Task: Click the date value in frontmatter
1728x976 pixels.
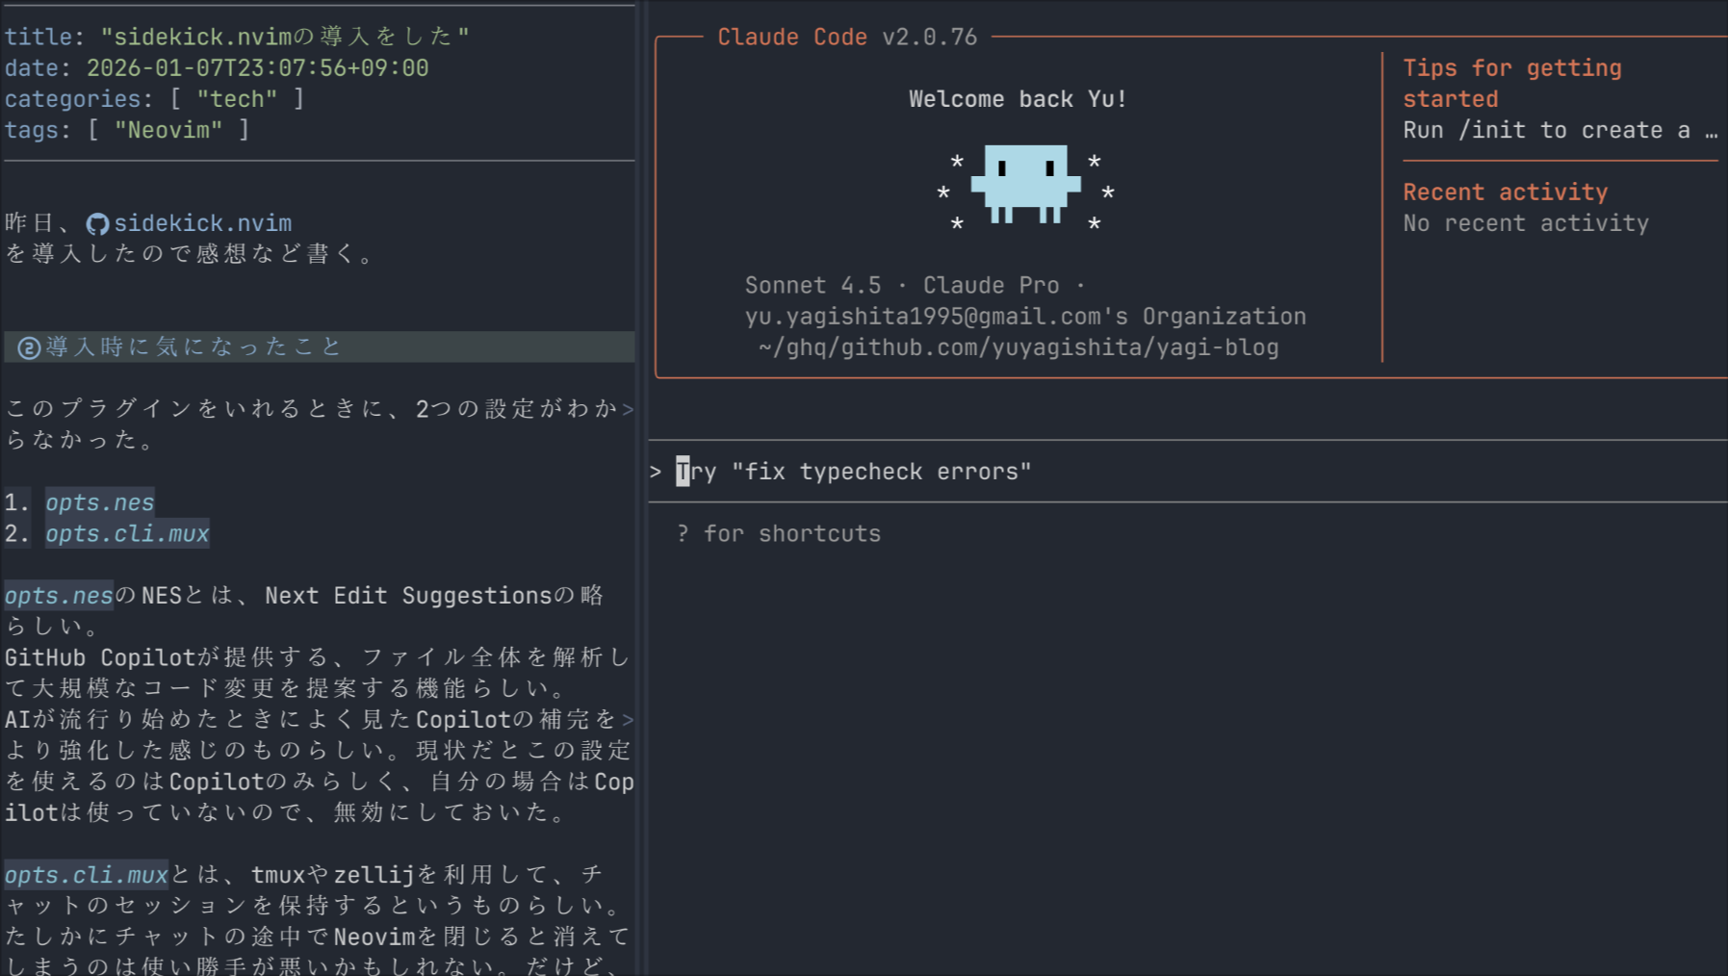Action: pyautogui.click(x=257, y=68)
